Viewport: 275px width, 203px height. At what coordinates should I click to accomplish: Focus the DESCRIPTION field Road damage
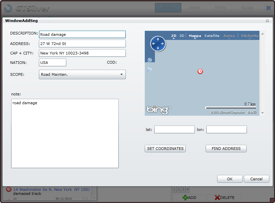[82, 35]
